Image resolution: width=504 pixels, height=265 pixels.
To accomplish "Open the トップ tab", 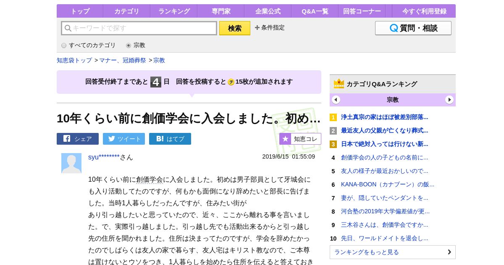I will [80, 11].
